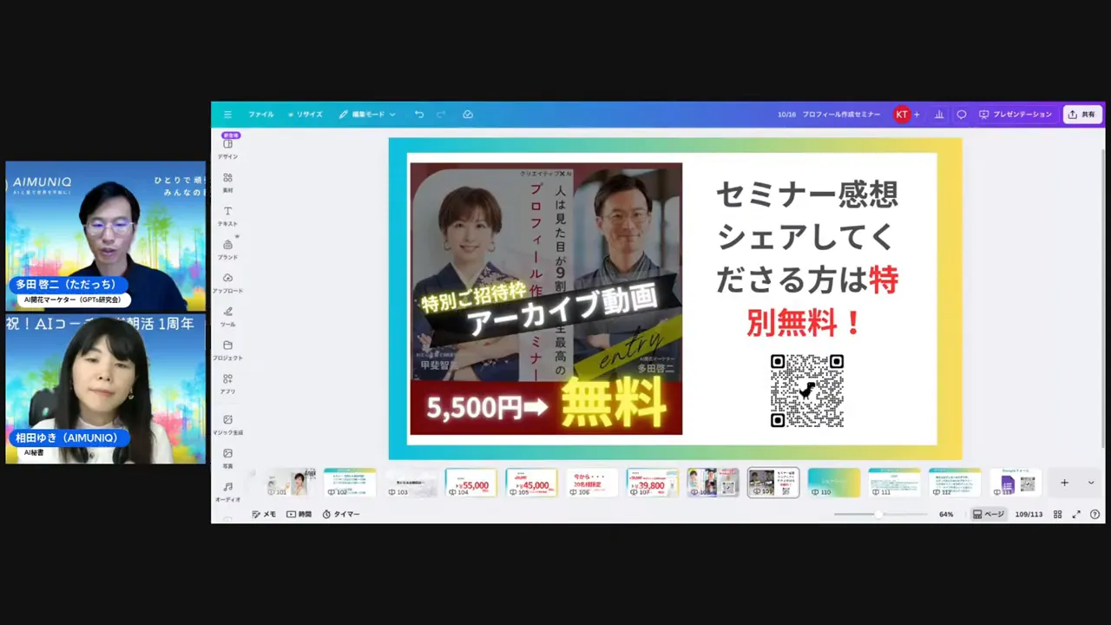This screenshot has width=1111, height=625.
Task: Open the アップロード (Uploads) sidebar panel
Action: click(227, 283)
